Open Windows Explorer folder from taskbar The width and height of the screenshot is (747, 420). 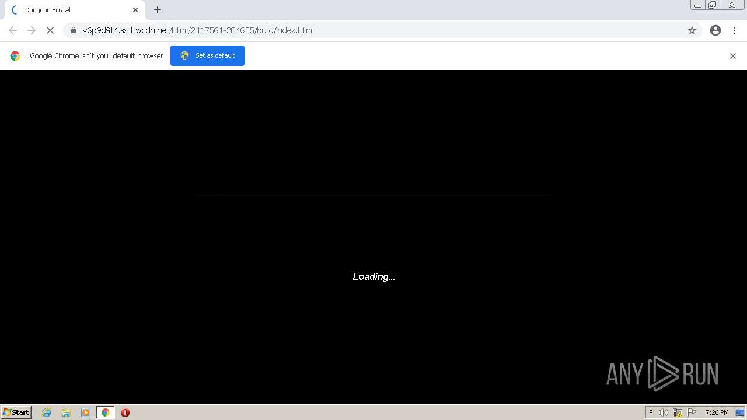point(66,412)
